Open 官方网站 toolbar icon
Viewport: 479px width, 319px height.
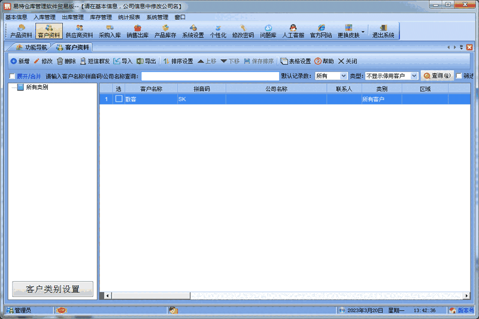tap(321, 31)
